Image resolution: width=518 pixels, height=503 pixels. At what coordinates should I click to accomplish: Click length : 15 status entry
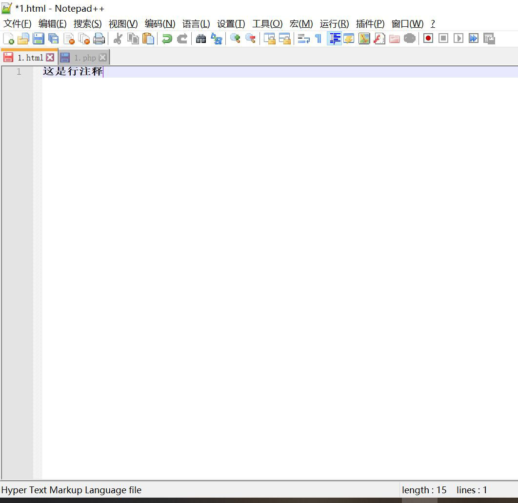(x=424, y=490)
